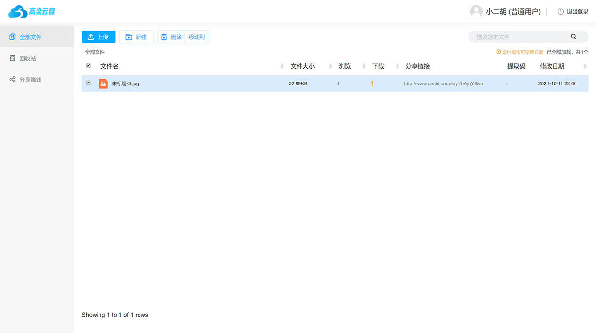Image resolution: width=596 pixels, height=333 pixels.
Task: Click the 删除 delete icon
Action: (165, 37)
